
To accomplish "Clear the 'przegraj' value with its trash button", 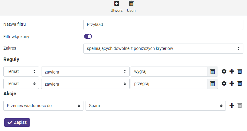I will (213, 84).
